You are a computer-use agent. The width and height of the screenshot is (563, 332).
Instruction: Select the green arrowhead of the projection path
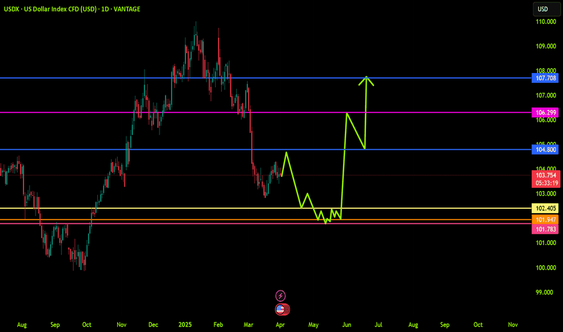pos(366,80)
